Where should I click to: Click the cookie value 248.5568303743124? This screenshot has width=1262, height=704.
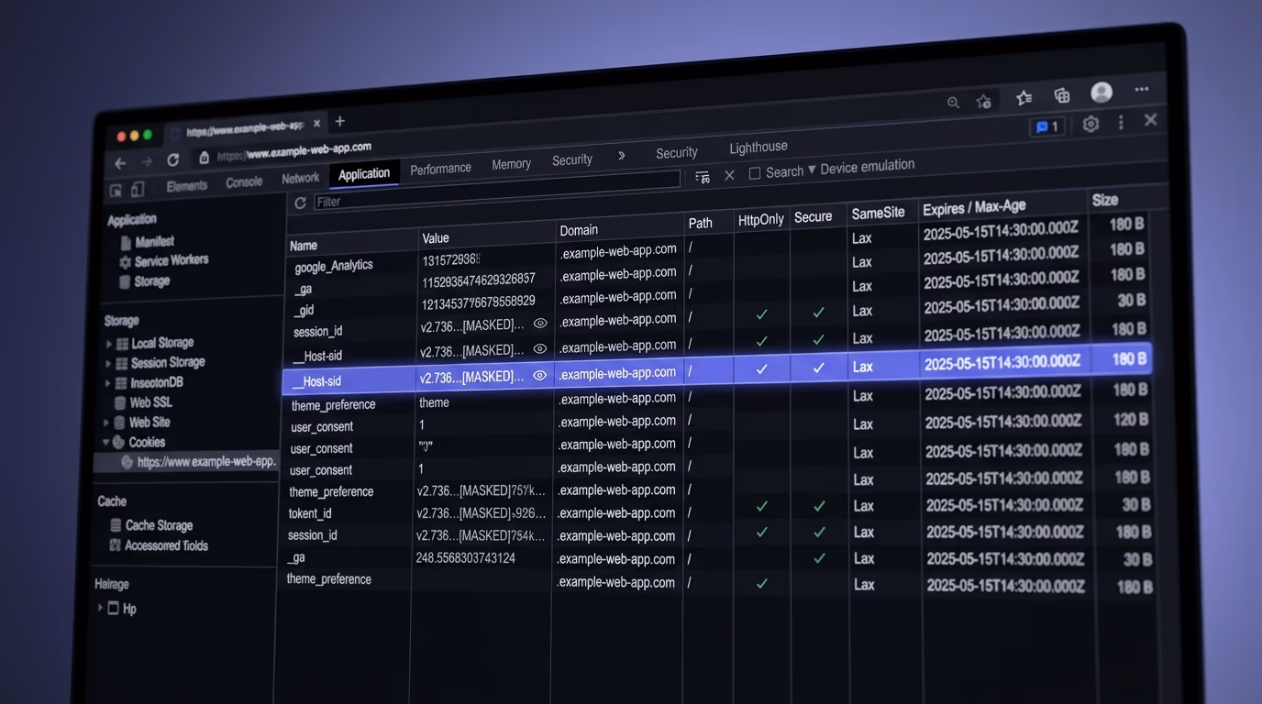pyautogui.click(x=466, y=558)
